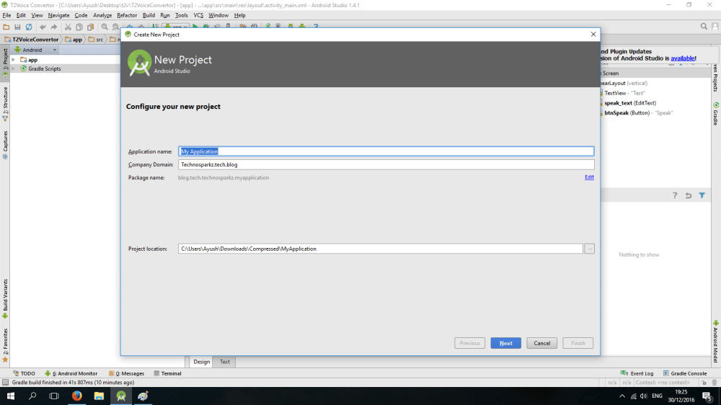Open the Refactor menu

point(127,15)
